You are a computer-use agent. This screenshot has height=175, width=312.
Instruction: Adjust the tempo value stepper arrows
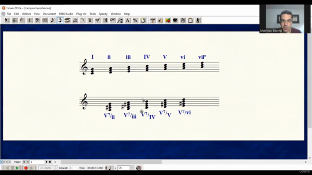pyautogui.click(x=132, y=168)
